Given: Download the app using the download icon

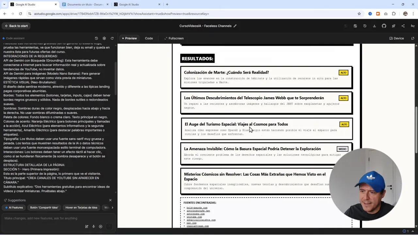Looking at the screenshot, I should [x=375, y=26].
